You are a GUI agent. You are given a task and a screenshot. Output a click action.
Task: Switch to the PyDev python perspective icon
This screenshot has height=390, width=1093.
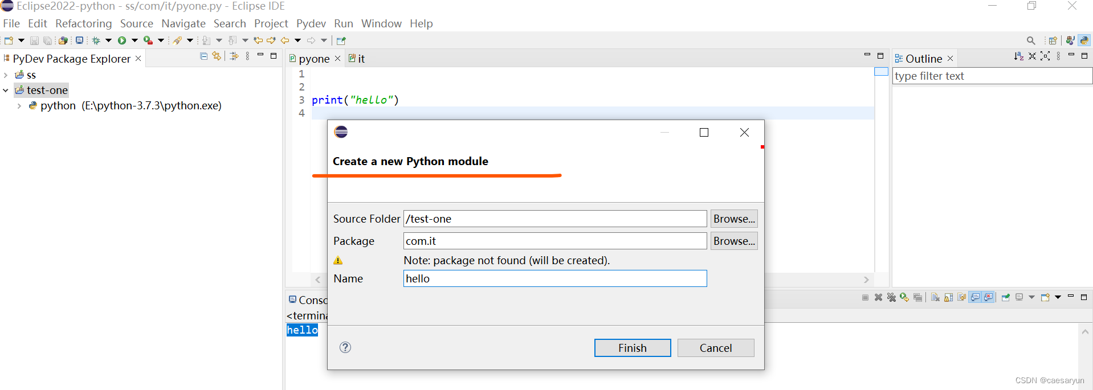[x=1084, y=40]
